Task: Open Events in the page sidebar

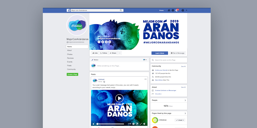Action: pyautogui.click(x=70, y=62)
